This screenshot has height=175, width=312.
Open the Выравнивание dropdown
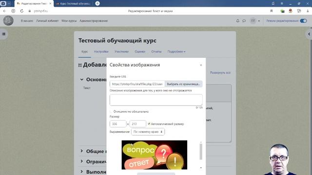(x=148, y=132)
